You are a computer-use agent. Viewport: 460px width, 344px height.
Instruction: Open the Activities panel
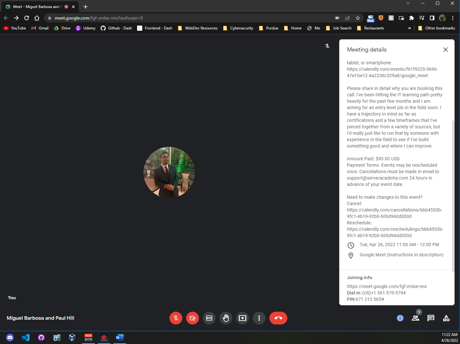click(446, 318)
